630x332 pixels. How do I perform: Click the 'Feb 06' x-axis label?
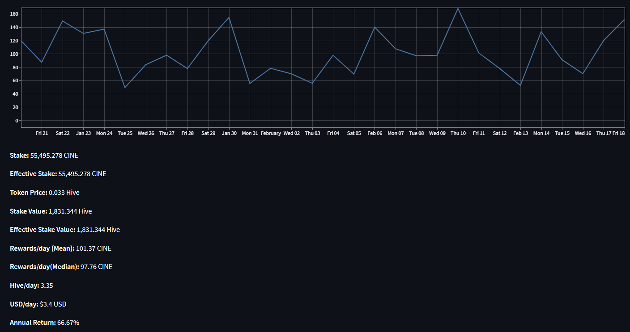pyautogui.click(x=375, y=133)
